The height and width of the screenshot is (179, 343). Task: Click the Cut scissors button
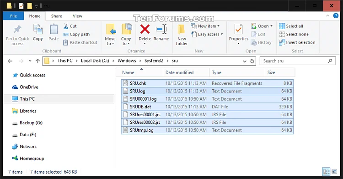coord(70,26)
